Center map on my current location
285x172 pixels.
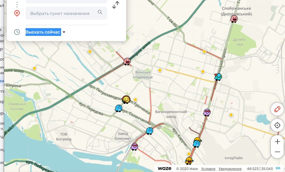pyautogui.click(x=277, y=126)
